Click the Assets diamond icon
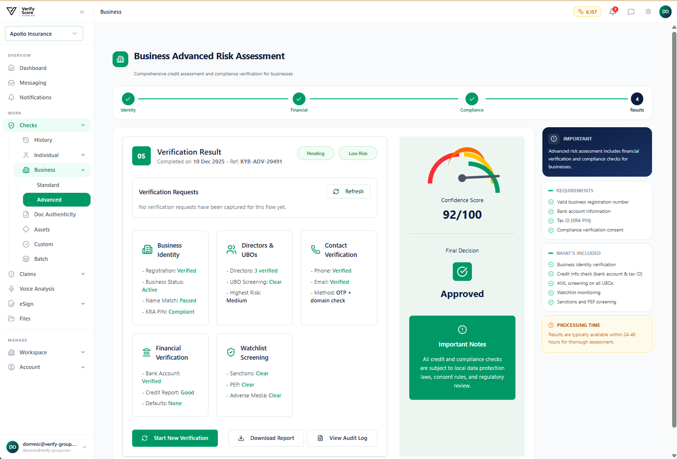Image resolution: width=677 pixels, height=459 pixels. [x=26, y=229]
